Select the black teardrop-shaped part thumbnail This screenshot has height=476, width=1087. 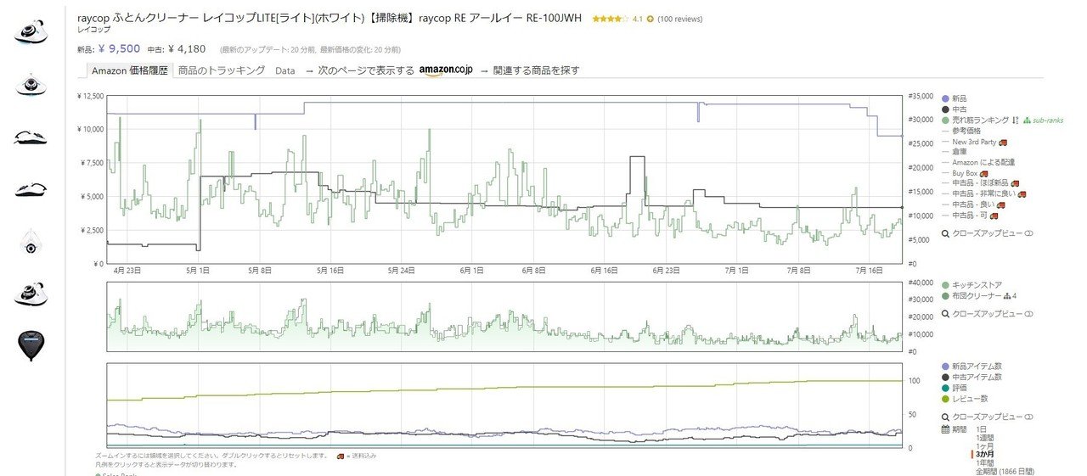coord(31,346)
